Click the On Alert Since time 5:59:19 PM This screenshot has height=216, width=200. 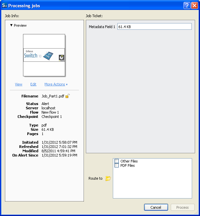tap(68, 155)
